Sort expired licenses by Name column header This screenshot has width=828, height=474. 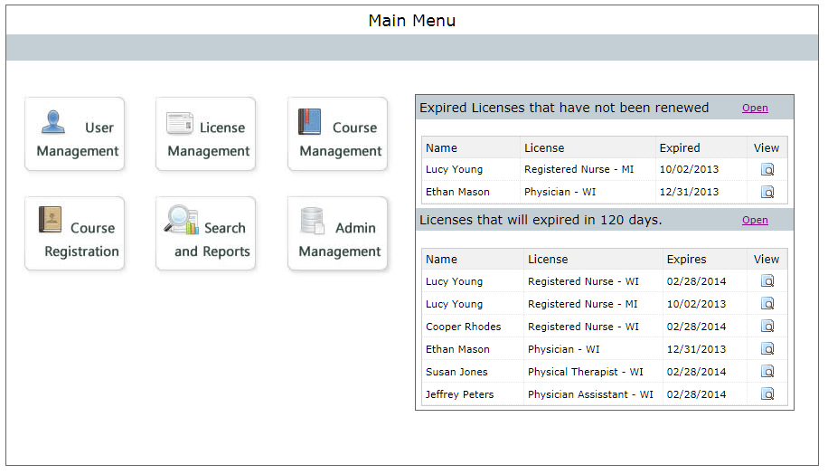(442, 147)
